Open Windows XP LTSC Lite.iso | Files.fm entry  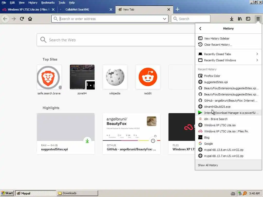click(228, 131)
